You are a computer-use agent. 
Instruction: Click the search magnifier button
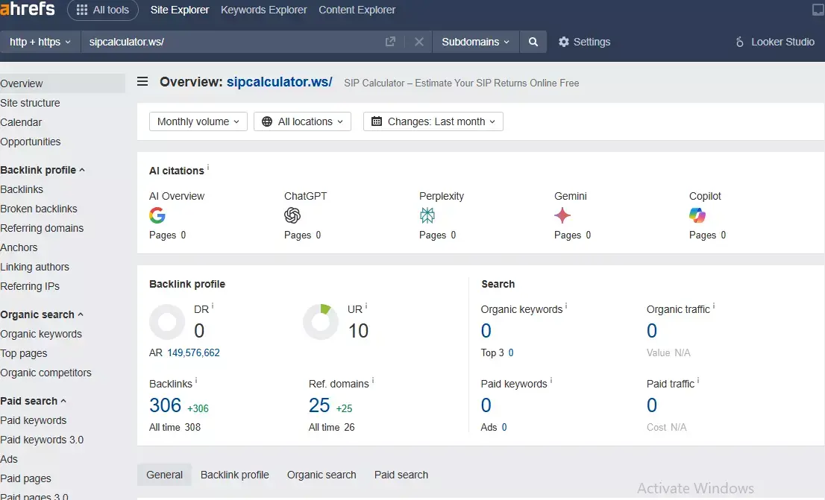533,42
